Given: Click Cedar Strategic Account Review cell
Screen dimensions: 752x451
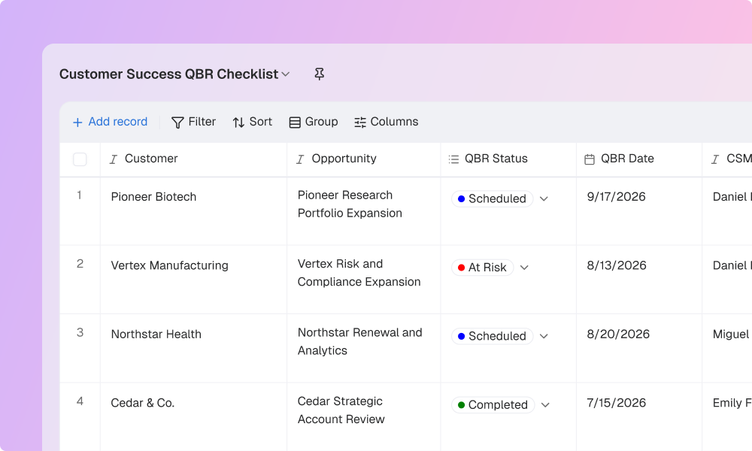Looking at the screenshot, I should pyautogui.click(x=363, y=416).
